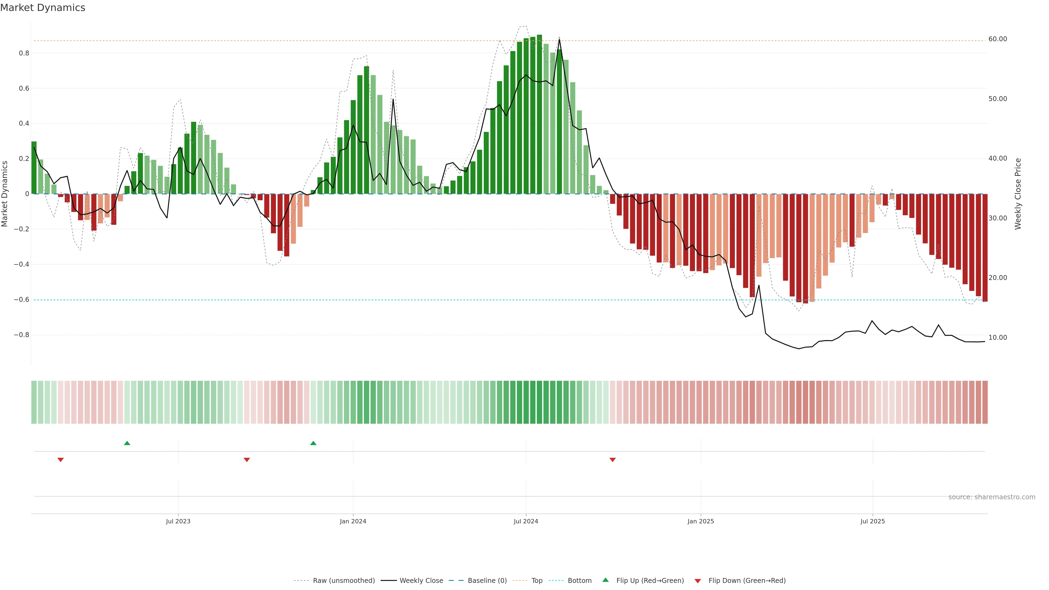Click the second green Flip Up marker near Jan 2024
The width and height of the screenshot is (1049, 590).
(x=313, y=443)
